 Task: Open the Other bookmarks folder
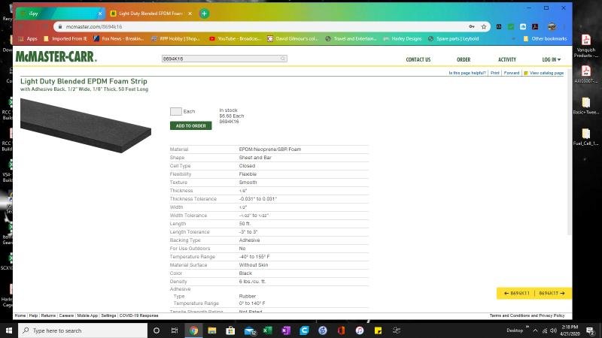tap(545, 39)
